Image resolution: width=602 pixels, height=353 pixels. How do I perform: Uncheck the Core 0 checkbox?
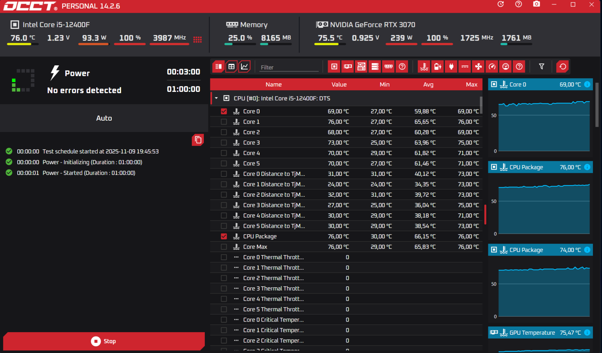pyautogui.click(x=224, y=111)
